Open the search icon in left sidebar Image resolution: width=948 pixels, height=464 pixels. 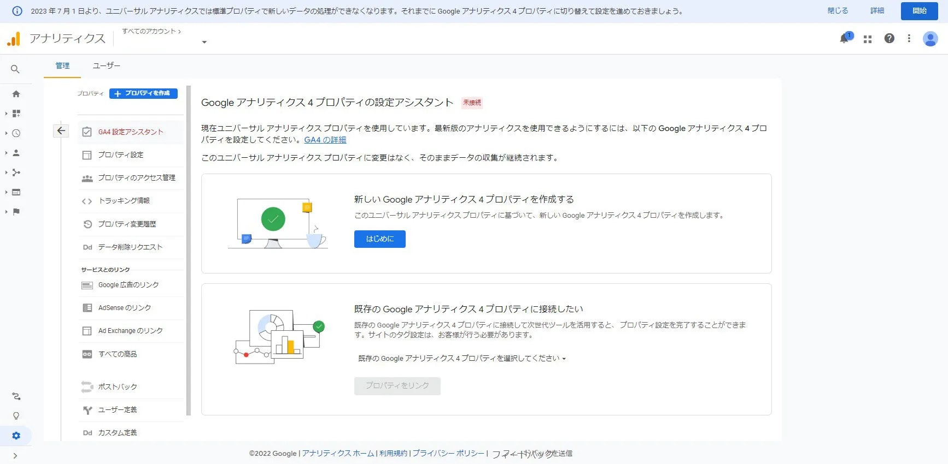click(x=15, y=69)
